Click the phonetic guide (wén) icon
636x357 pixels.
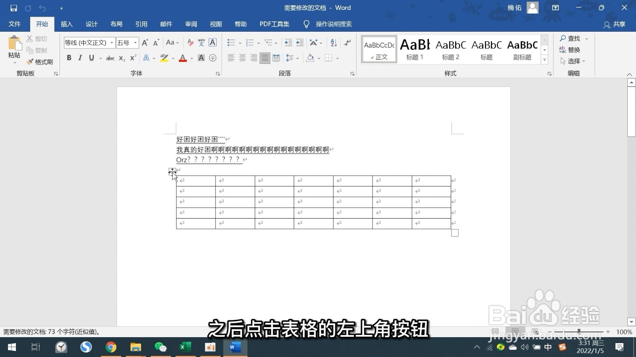point(202,42)
